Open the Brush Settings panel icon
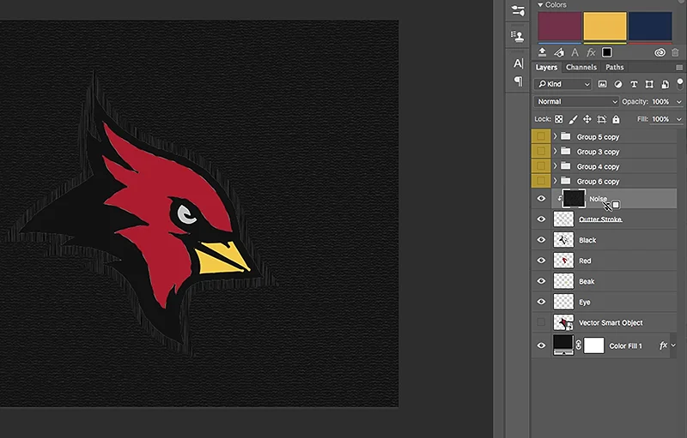 (x=518, y=10)
